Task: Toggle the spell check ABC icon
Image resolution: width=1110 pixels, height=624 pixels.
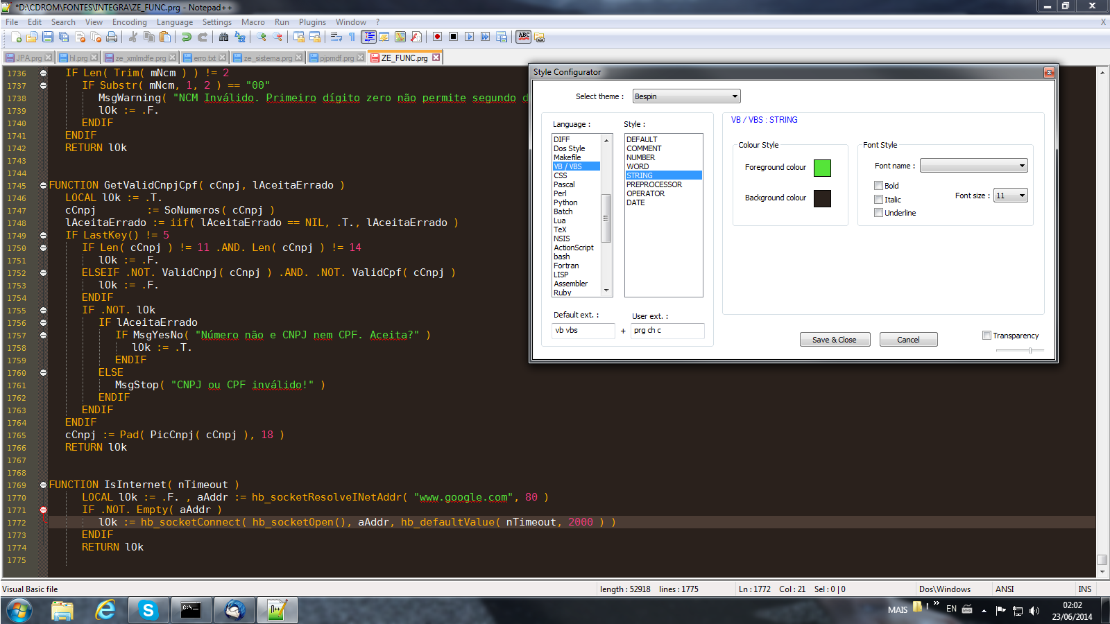Action: point(524,37)
